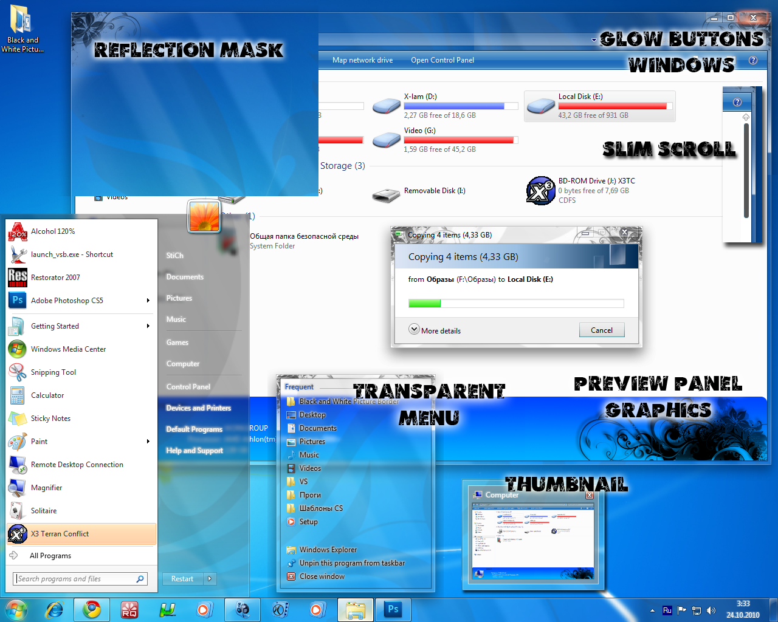Open Documents from Start menu right pane
Image resolution: width=778 pixels, height=622 pixels.
tap(185, 277)
